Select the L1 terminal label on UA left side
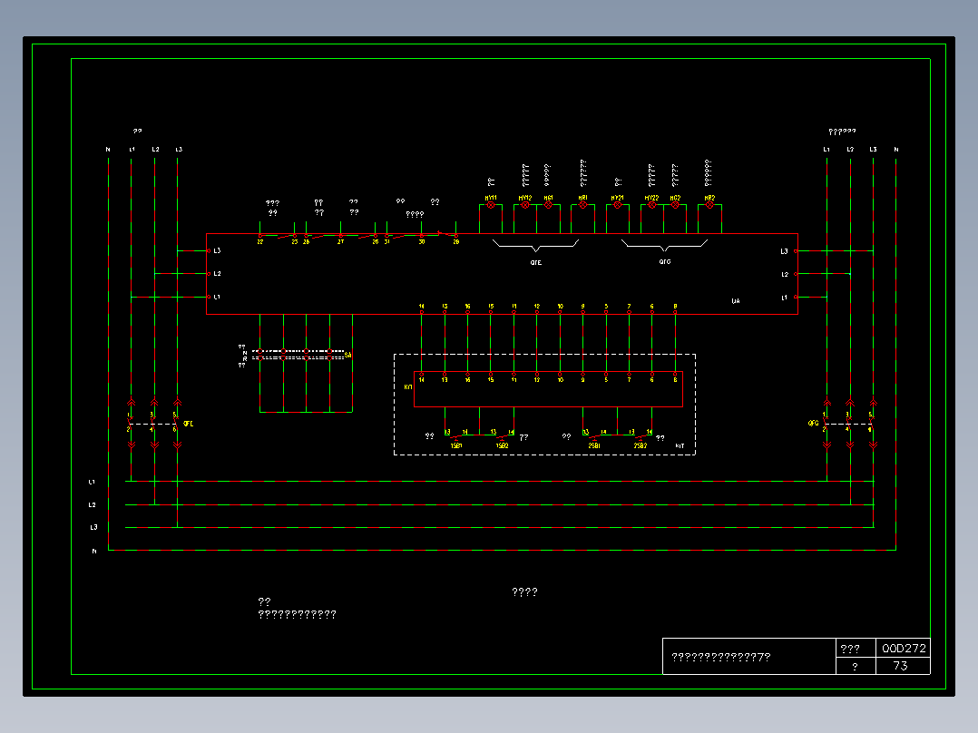This screenshot has width=978, height=733. coord(217,297)
